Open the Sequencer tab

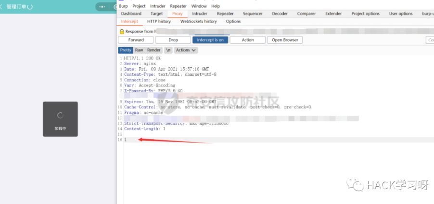pos(253,13)
